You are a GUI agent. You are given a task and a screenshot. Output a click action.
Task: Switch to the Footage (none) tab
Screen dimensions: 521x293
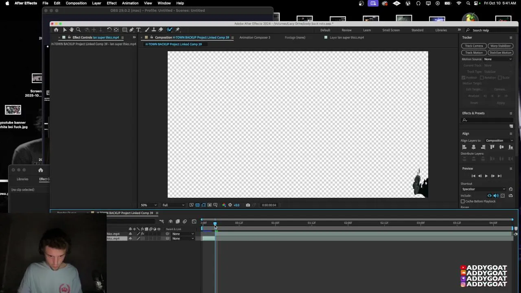pos(295,37)
